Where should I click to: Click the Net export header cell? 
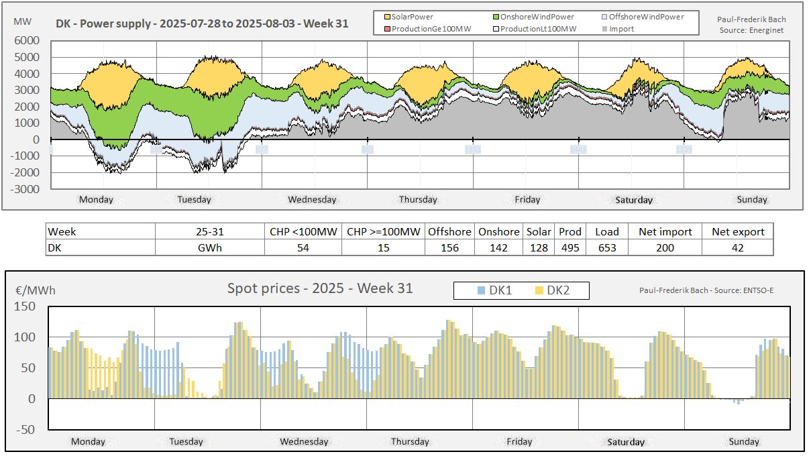point(737,231)
